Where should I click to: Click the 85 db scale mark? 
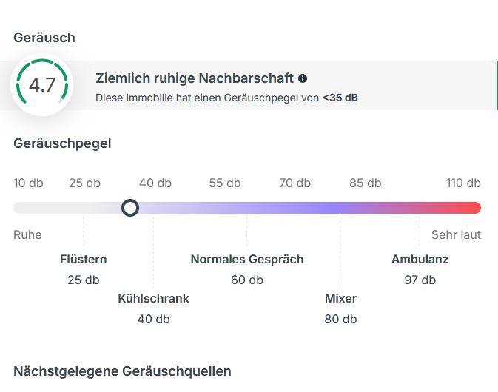tap(366, 183)
